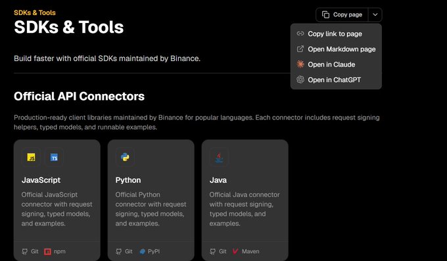Open the npm link
The width and height of the screenshot is (447, 261).
click(x=55, y=251)
